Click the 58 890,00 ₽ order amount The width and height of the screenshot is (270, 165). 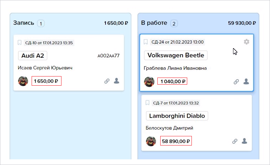(x=176, y=141)
